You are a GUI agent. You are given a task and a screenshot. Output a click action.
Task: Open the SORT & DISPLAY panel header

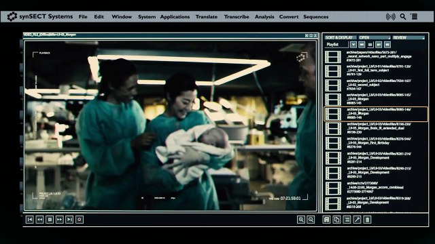pyautogui.click(x=340, y=37)
